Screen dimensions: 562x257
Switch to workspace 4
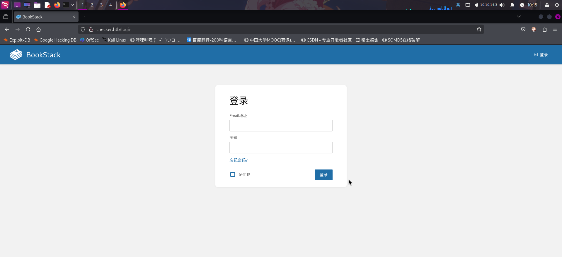coord(111,5)
